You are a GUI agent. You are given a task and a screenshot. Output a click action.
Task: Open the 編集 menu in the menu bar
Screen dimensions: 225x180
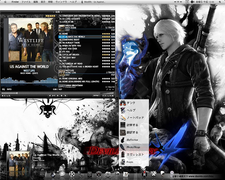click(x=36, y=2)
